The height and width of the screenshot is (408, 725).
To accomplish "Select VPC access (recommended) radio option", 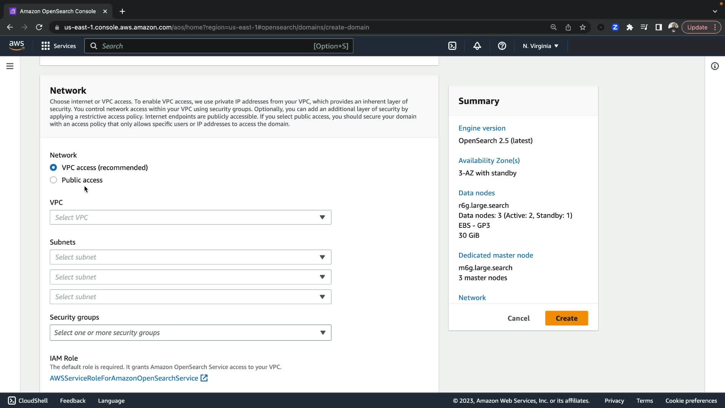I will [53, 167].
